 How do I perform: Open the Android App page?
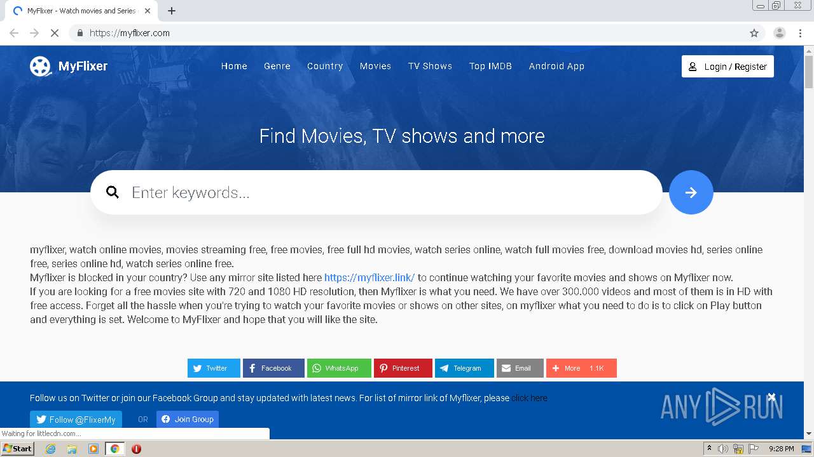pyautogui.click(x=556, y=66)
